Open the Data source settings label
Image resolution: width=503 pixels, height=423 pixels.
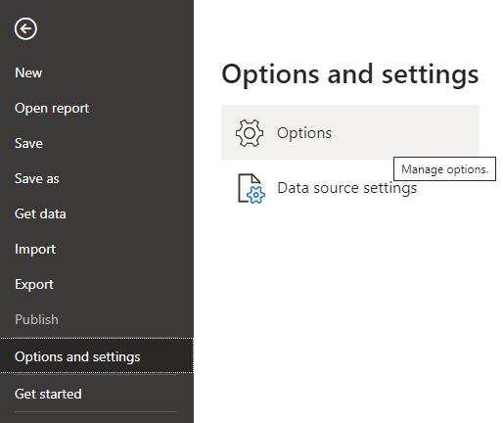click(x=347, y=188)
